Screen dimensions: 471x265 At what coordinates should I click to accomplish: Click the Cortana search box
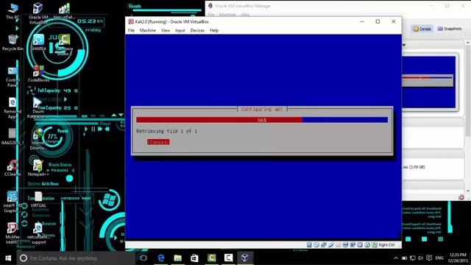tap(76, 258)
